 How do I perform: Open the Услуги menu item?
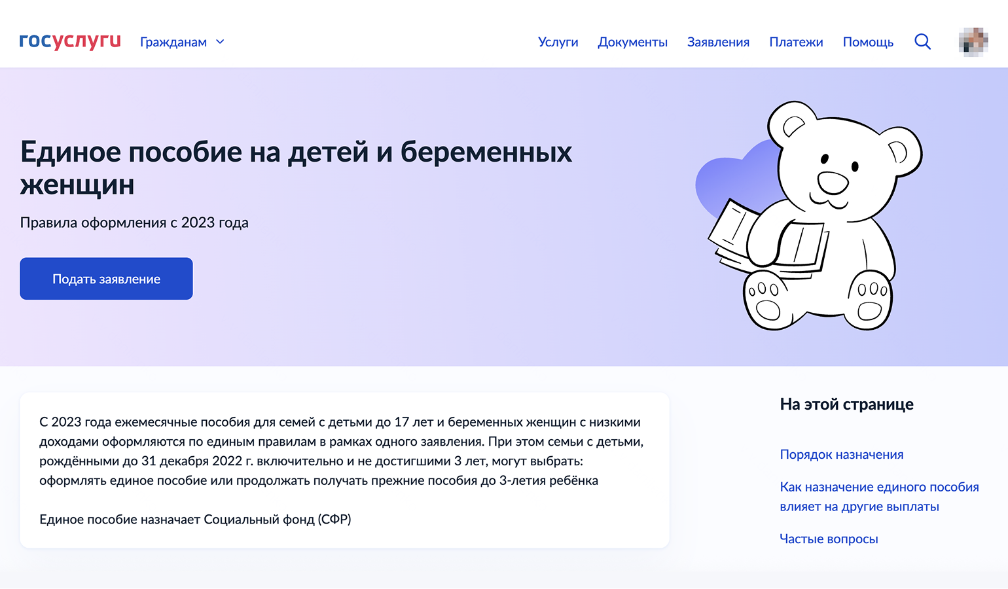click(x=557, y=42)
